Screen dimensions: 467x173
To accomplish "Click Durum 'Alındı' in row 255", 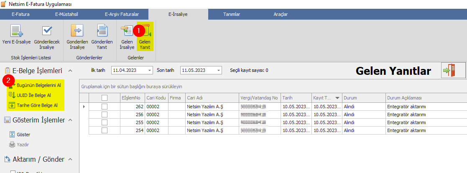I will pyautogui.click(x=363, y=122).
